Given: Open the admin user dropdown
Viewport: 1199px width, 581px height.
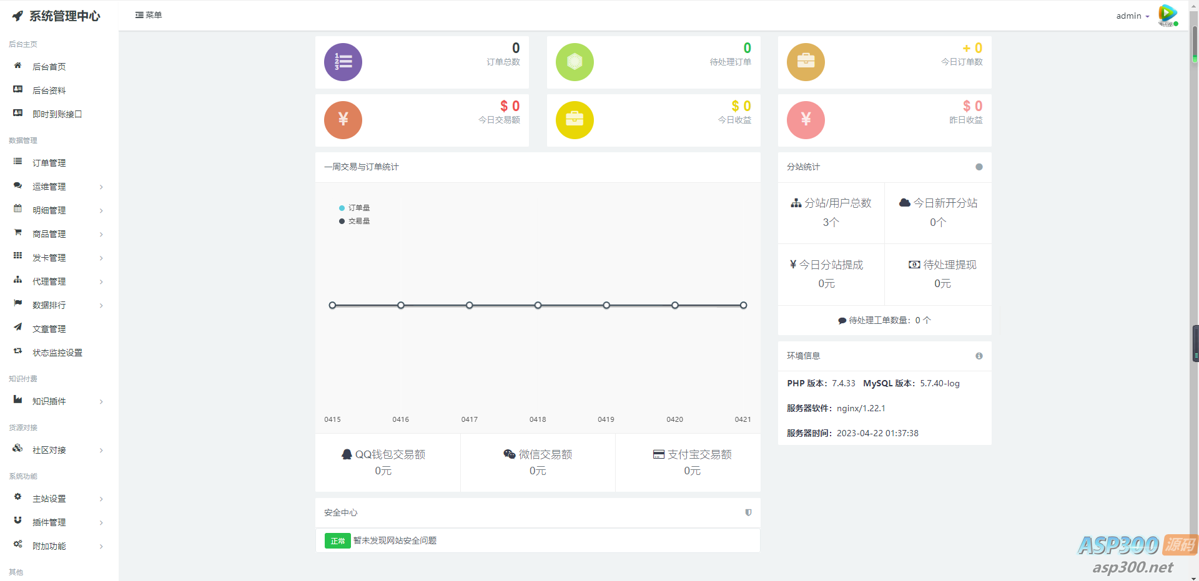Looking at the screenshot, I should [x=1132, y=16].
